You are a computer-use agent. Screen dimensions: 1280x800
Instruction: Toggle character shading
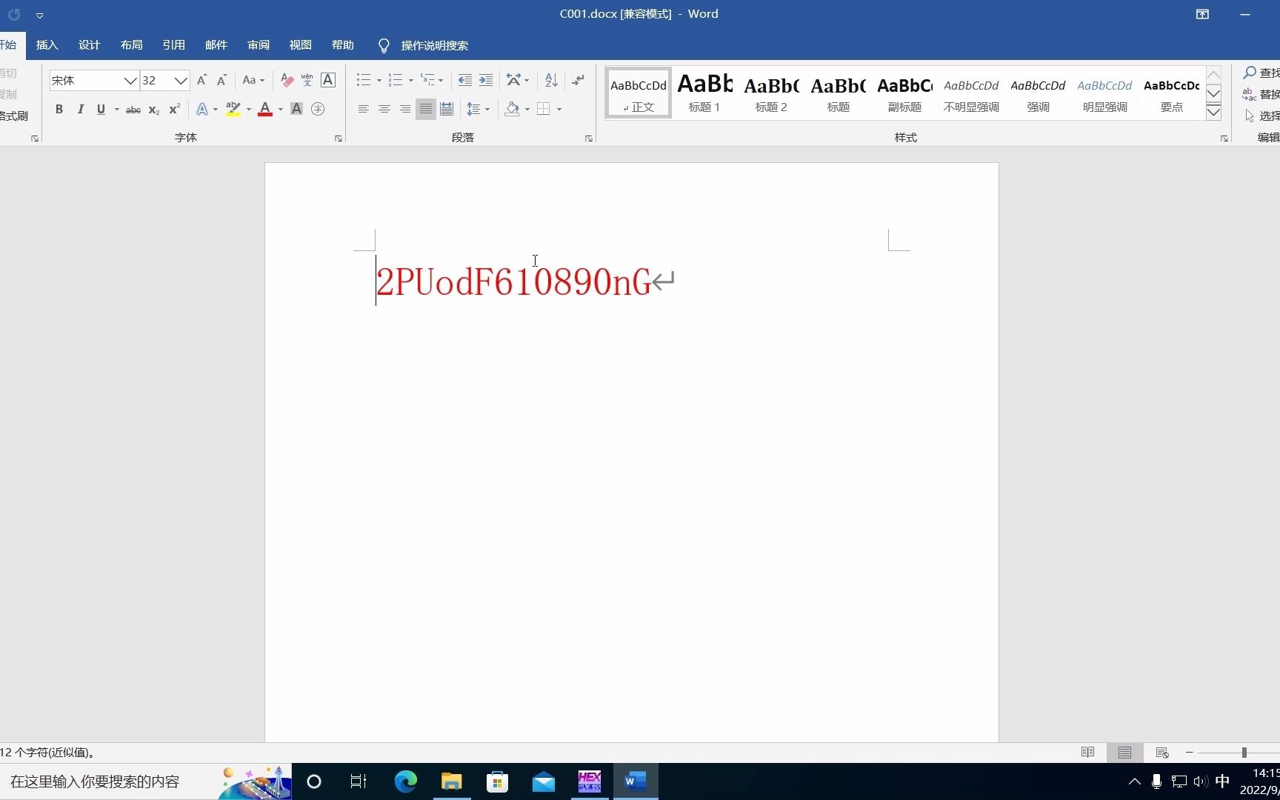pos(296,110)
